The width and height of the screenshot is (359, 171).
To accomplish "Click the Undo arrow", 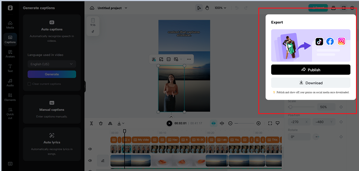I will click(237, 8).
